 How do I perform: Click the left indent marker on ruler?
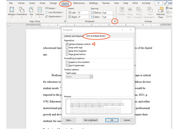[x=40, y=25]
